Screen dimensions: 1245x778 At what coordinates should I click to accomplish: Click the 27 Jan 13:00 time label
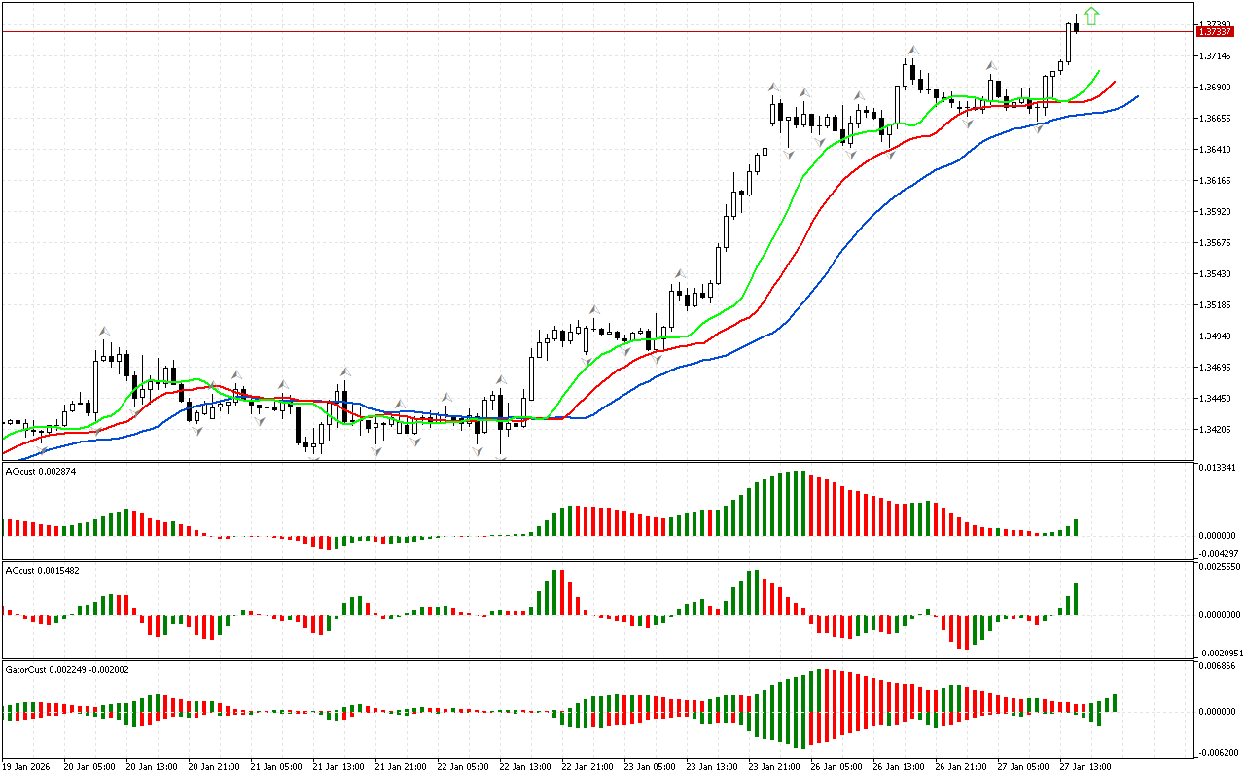pos(1085,766)
